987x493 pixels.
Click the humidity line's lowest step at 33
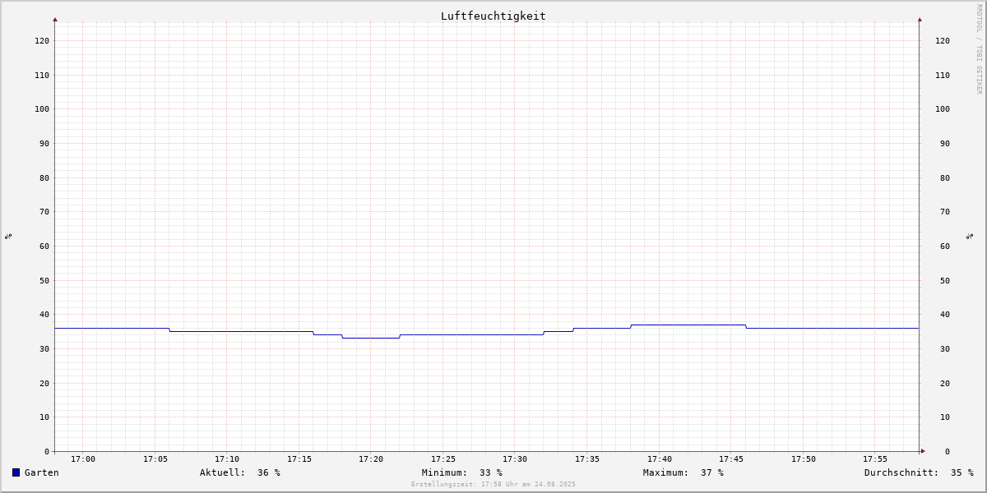click(371, 338)
